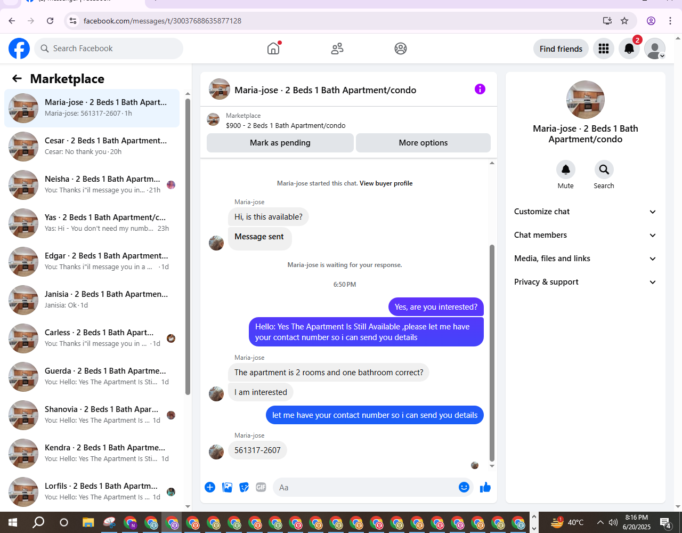
Task: Open File Explorer from taskbar
Action: point(88,522)
